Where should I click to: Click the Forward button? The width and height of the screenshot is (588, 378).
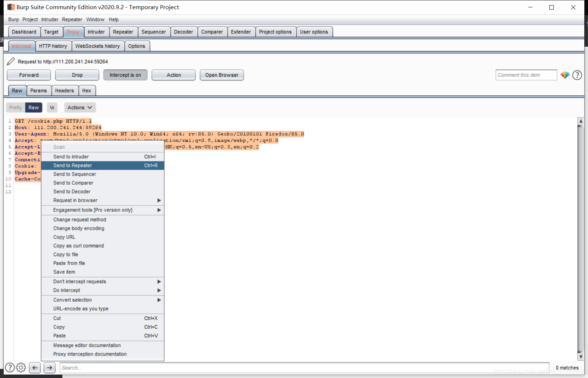(x=29, y=75)
